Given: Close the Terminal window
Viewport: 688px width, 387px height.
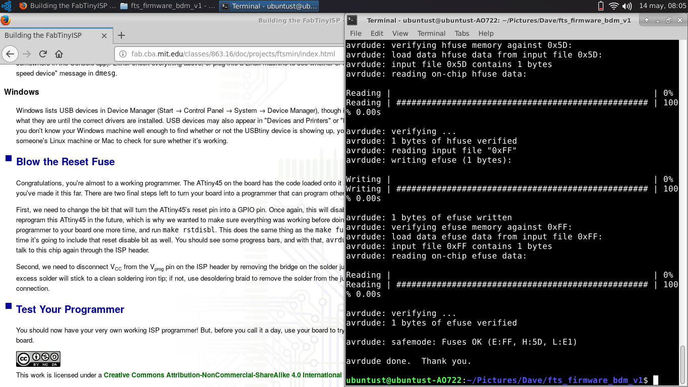Looking at the screenshot, I should pos(680,21).
